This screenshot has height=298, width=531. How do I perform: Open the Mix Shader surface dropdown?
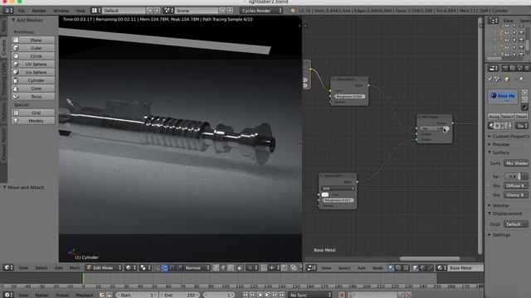click(x=516, y=163)
